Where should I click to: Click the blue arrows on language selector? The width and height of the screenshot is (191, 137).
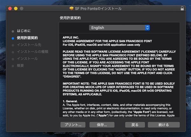point(147,28)
